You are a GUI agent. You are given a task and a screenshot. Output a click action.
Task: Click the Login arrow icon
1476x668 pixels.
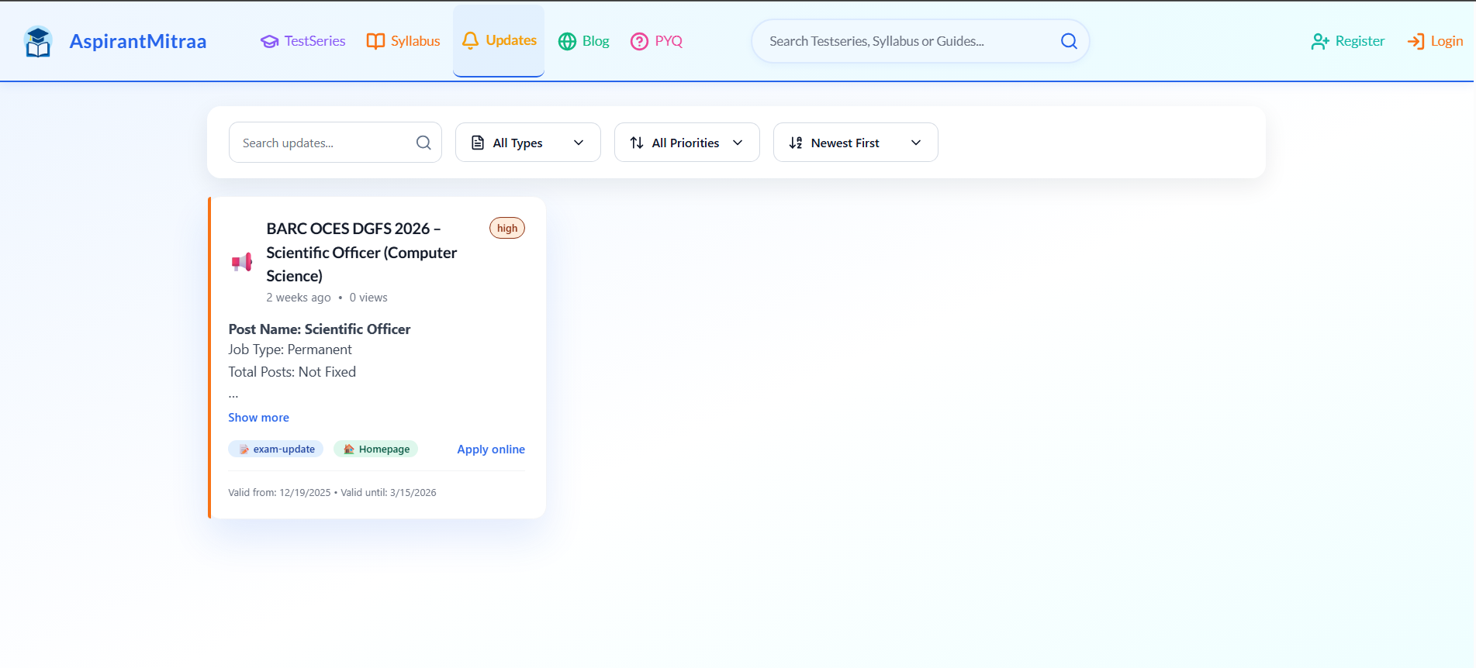[x=1416, y=41]
